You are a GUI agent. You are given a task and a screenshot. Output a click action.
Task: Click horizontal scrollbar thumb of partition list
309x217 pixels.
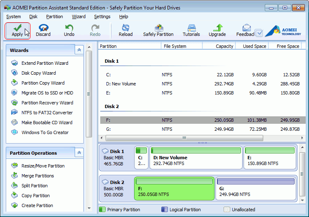coord(184,138)
